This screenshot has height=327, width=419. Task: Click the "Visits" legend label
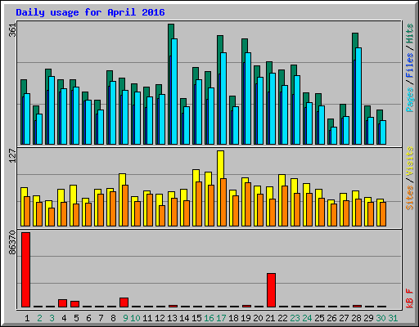[x=409, y=162]
